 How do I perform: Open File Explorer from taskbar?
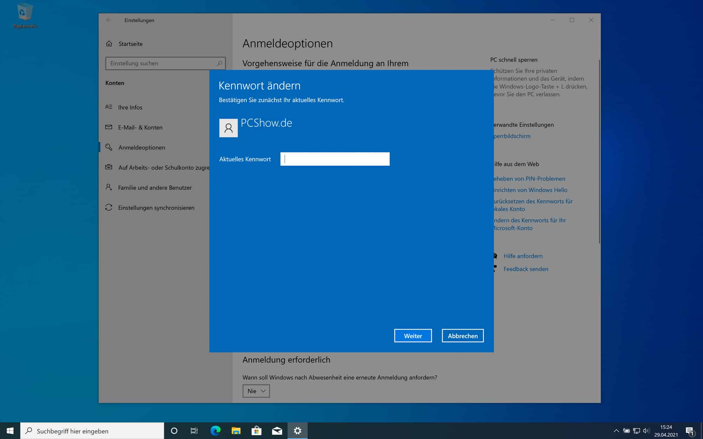pos(236,431)
